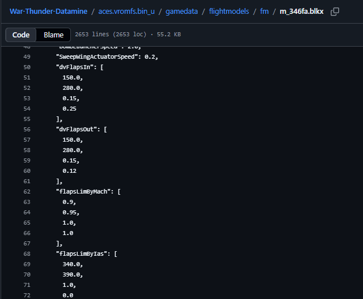Click the value 280.0 on line 52
Screen dimensions: 363x299
(71, 88)
